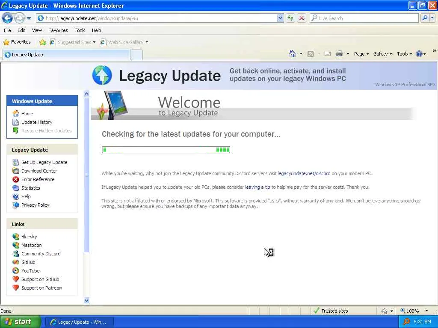
Task: Click the Community Discord people icon
Action: coord(16,254)
